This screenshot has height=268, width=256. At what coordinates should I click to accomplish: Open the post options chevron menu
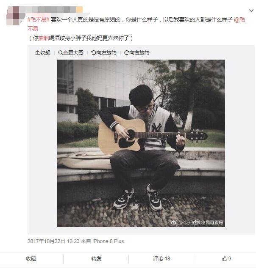click(251, 11)
